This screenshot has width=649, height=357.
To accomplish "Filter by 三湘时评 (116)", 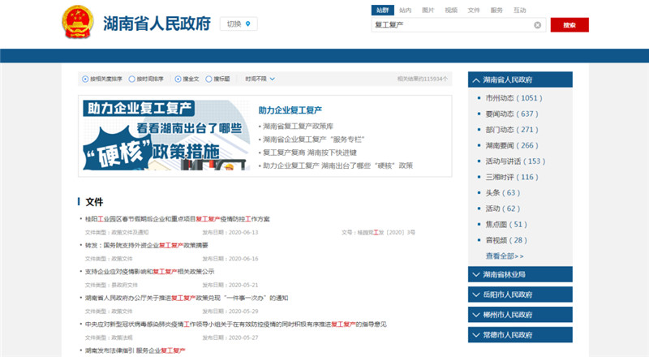I will (x=512, y=177).
